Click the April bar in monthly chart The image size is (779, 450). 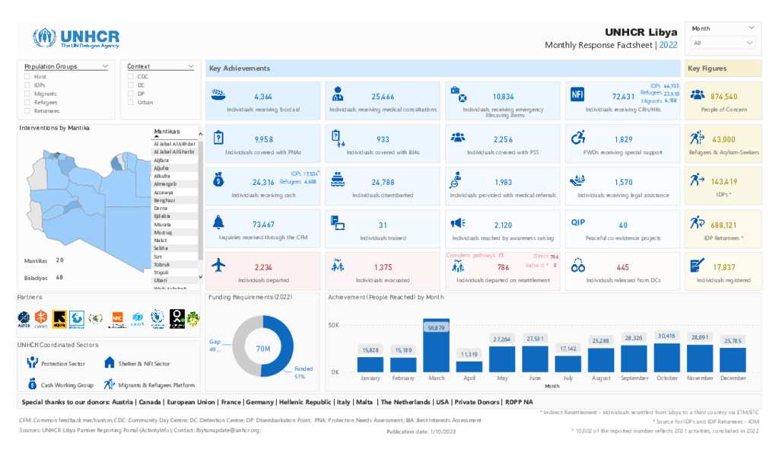point(469,366)
